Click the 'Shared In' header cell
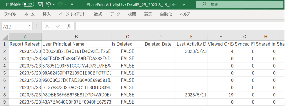Image resolution: width=285 pixels, height=106 pixels. pyautogui.click(x=266, y=44)
